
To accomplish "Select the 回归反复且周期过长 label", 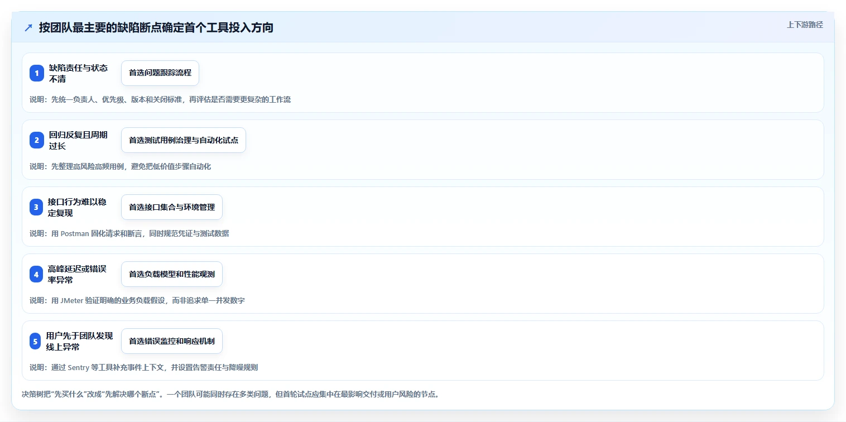I will pyautogui.click(x=78, y=140).
